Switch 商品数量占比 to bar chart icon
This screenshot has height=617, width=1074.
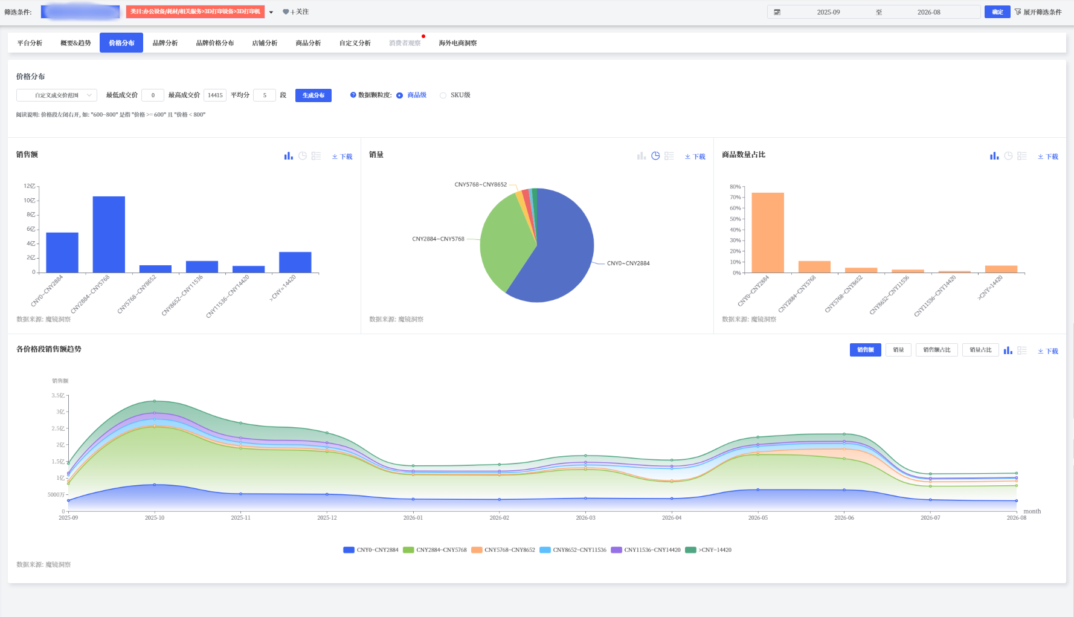(994, 156)
